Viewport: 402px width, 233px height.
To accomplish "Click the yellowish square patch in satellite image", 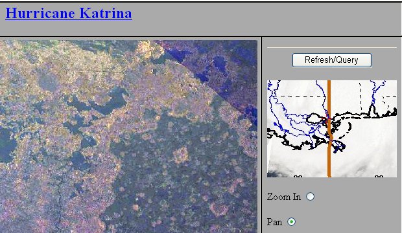I will click(181, 155).
